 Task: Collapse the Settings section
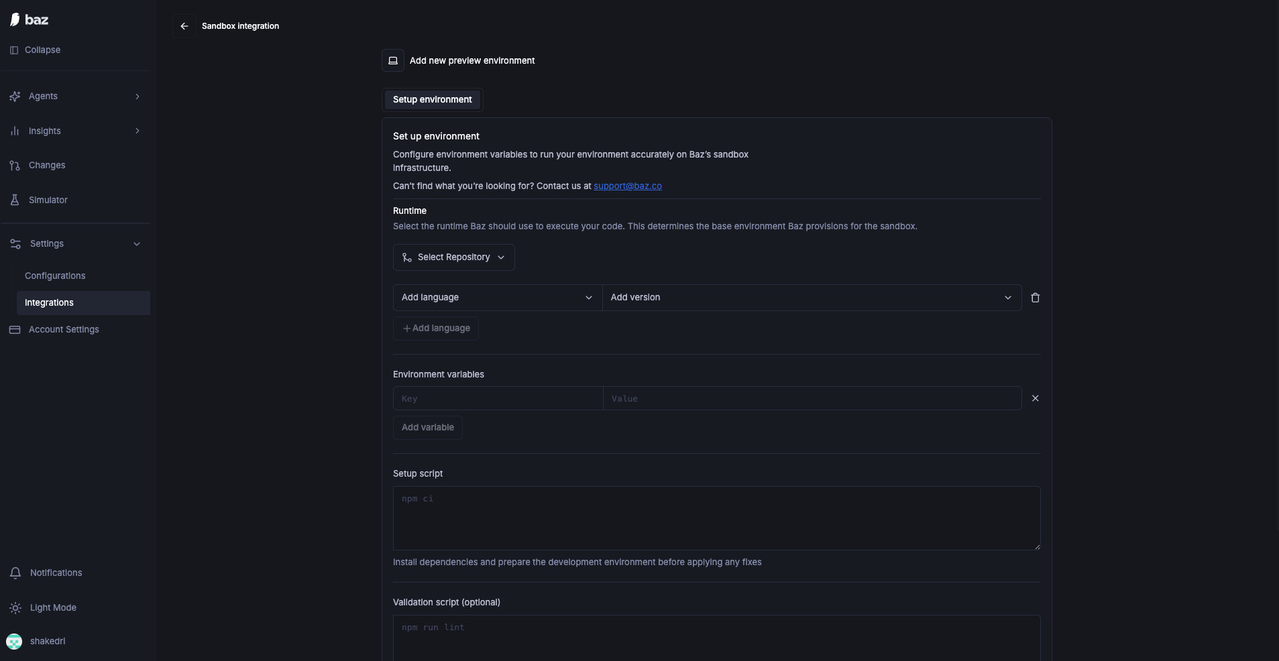(x=137, y=244)
